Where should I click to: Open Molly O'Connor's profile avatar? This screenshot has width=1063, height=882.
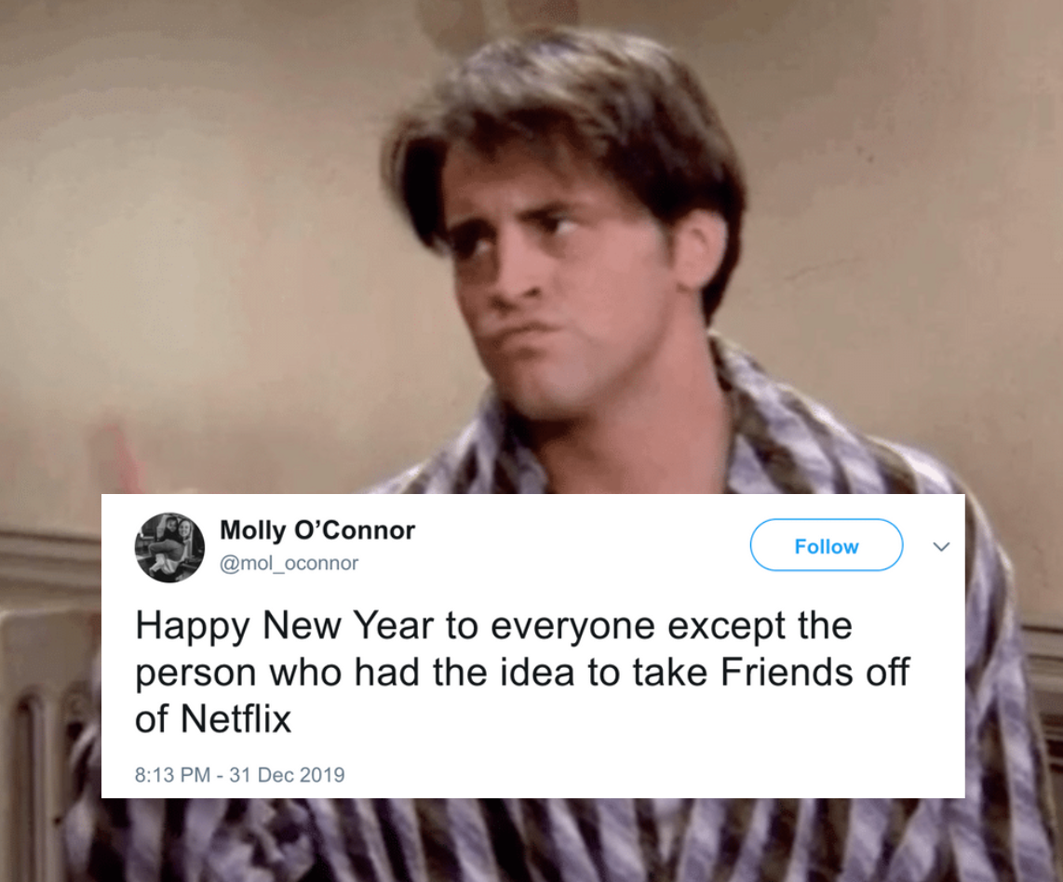pos(169,547)
